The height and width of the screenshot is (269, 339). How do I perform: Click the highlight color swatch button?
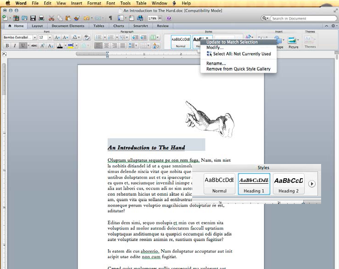click(70, 45)
